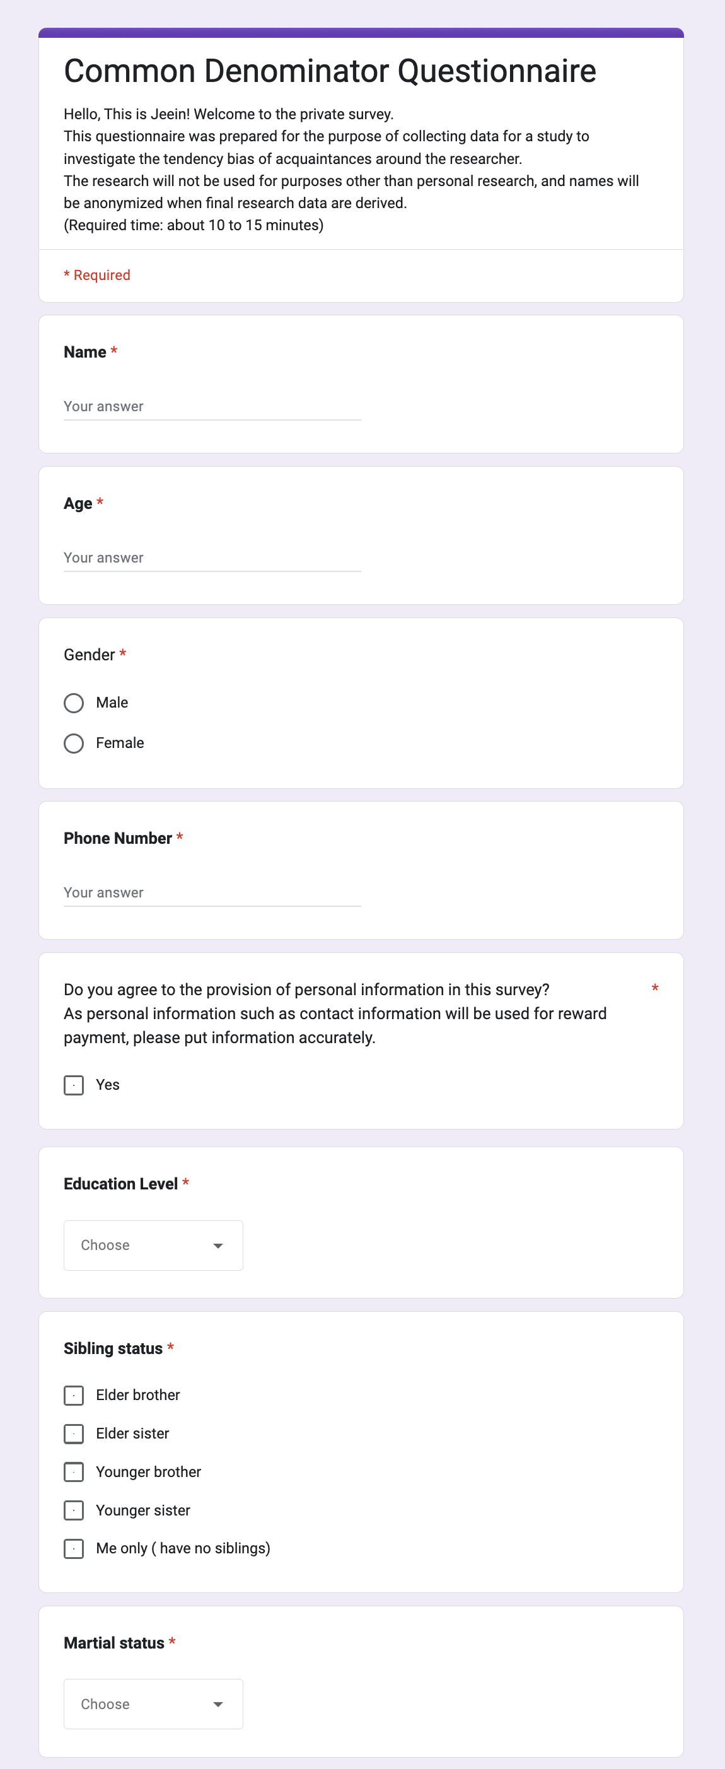Click the Age answer field
This screenshot has width=725, height=1769.
point(211,558)
